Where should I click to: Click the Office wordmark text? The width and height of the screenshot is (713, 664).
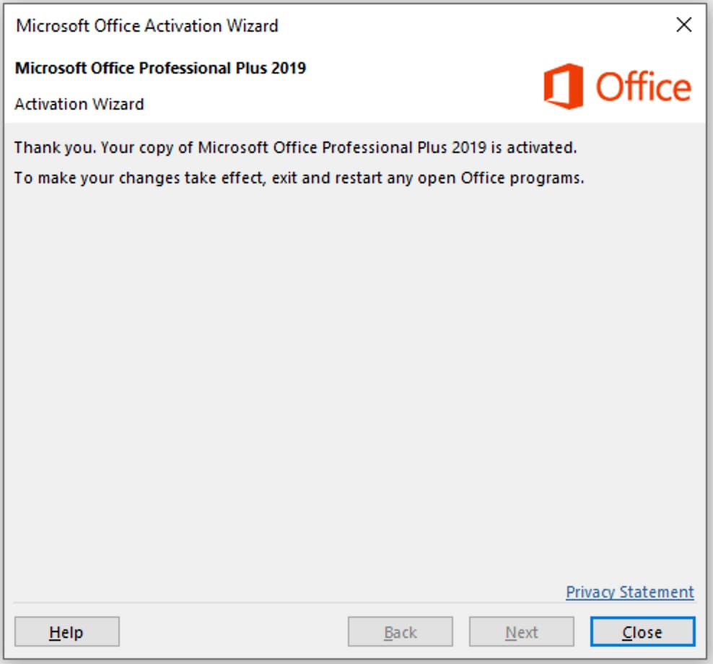(643, 87)
